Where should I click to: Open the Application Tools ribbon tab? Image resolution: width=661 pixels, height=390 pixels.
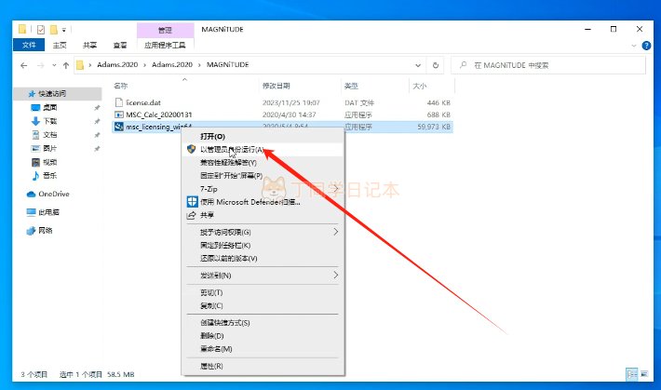pyautogui.click(x=165, y=45)
